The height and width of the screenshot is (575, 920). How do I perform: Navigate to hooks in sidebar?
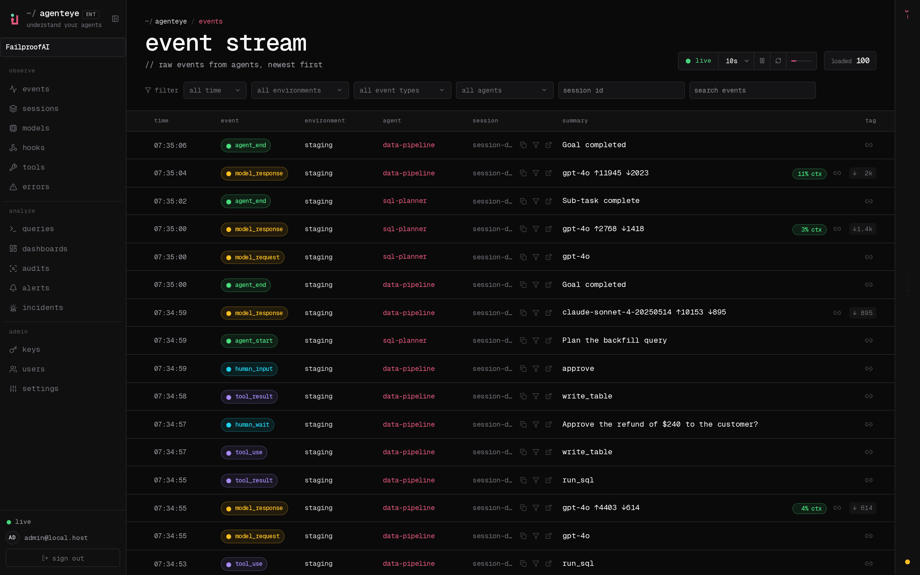pyautogui.click(x=63, y=147)
